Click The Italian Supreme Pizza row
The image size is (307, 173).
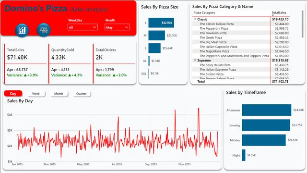241,69
